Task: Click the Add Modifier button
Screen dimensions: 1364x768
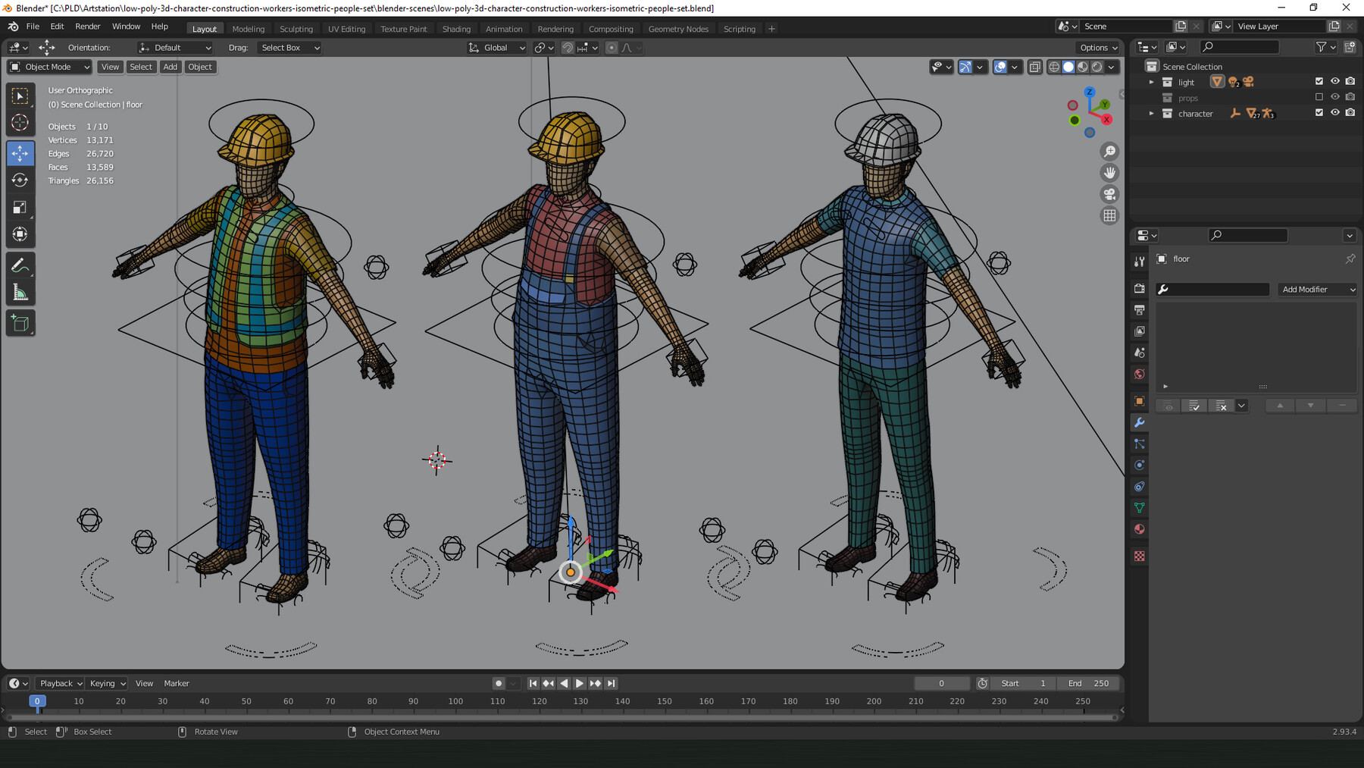Action: (1317, 289)
